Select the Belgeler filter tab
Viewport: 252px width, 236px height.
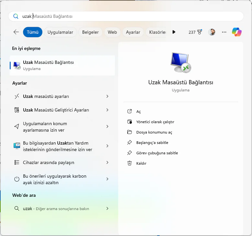[90, 32]
